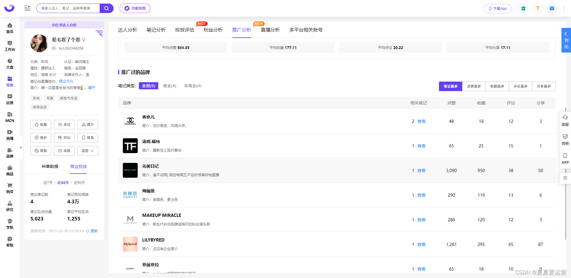Open the 监控 dropdown button
Image resolution: width=571 pixels, height=278 pixels.
tap(88, 151)
